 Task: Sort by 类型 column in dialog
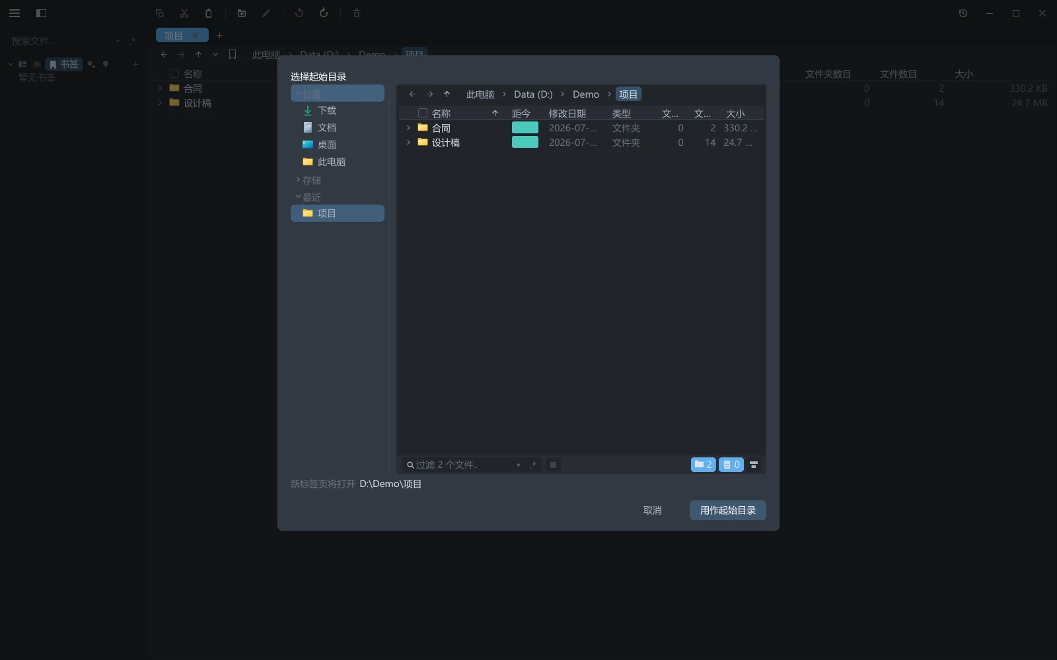tap(622, 114)
